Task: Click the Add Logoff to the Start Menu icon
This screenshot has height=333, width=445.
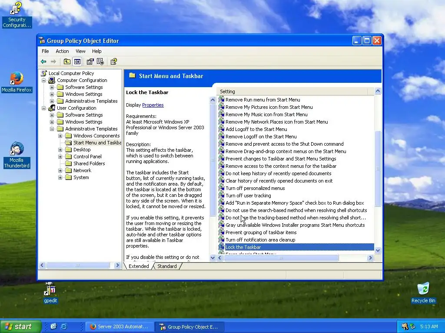Action: [x=221, y=129]
